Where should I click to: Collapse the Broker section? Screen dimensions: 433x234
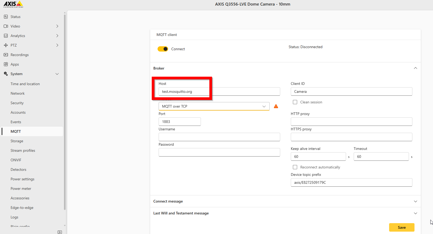pyautogui.click(x=416, y=68)
